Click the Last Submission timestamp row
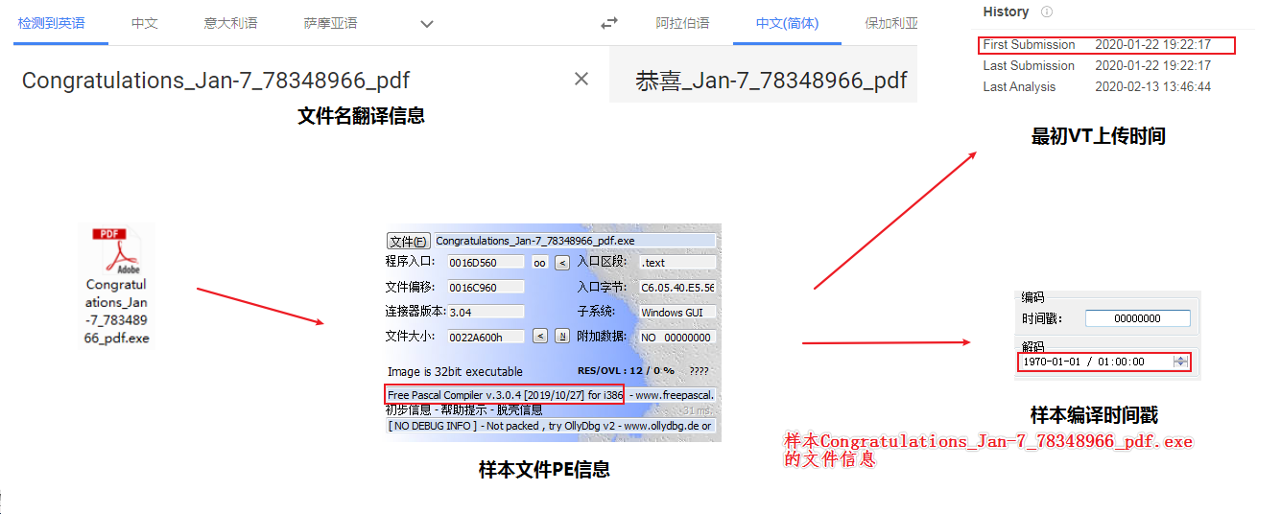Screen dimensions: 1281x514 point(1097,65)
